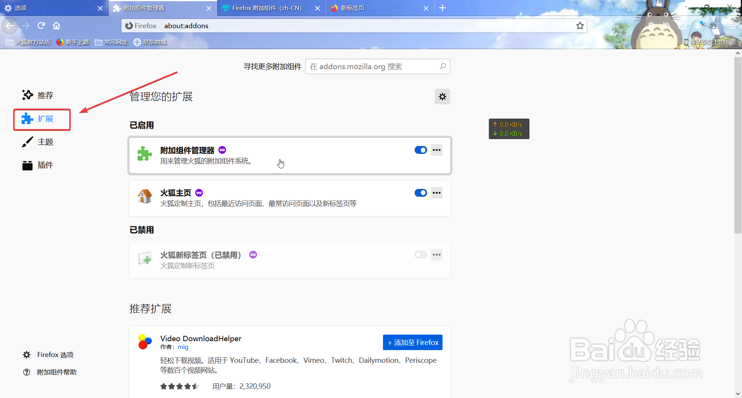Turn off the 火狐主页 extension
Image resolution: width=742 pixels, height=398 pixels.
tap(420, 193)
